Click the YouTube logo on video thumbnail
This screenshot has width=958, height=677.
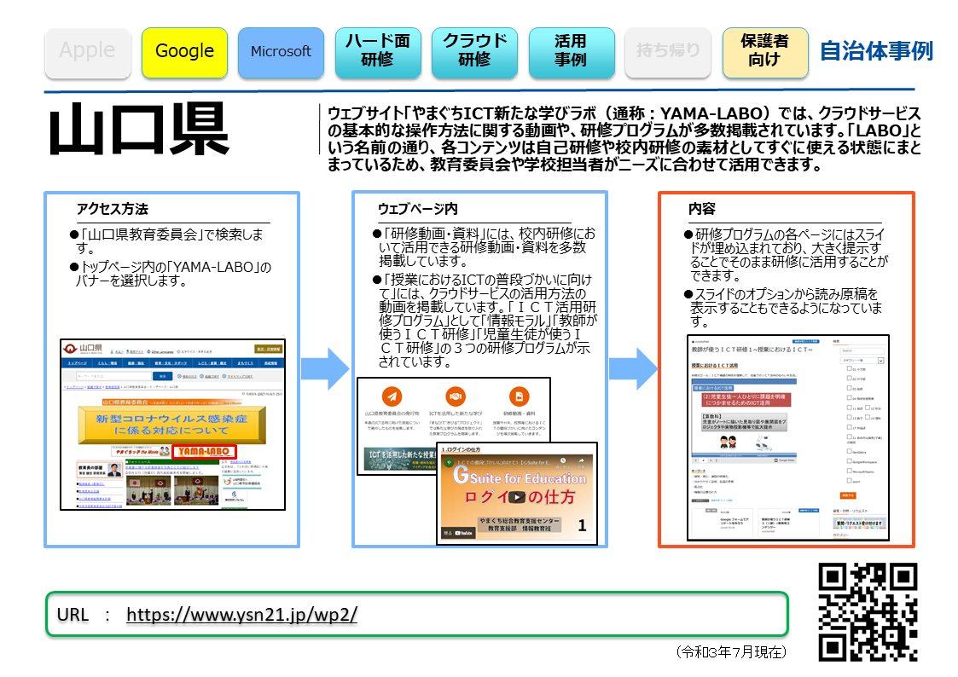462,533
